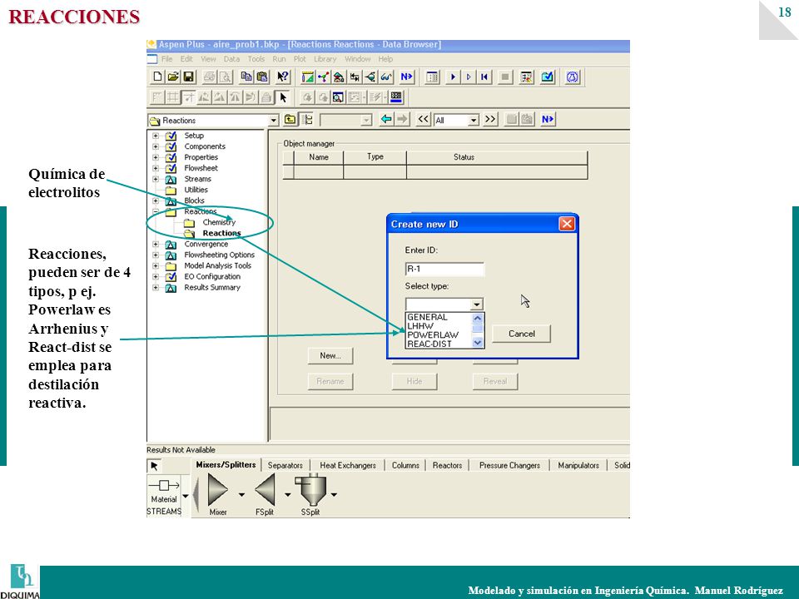Viewport: 799px width, 599px height.
Task: Switch to the Separators tab
Action: 285,465
